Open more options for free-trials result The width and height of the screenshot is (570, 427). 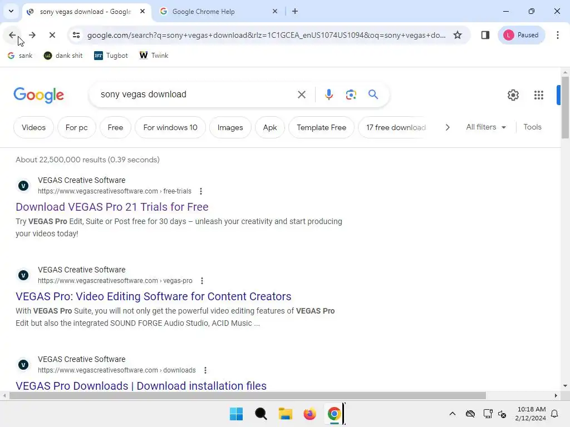[x=200, y=191]
